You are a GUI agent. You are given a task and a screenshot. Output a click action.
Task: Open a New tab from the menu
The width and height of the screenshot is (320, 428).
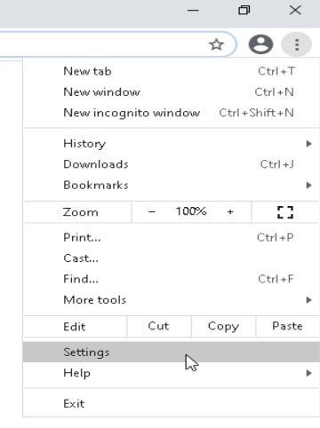pos(172,71)
